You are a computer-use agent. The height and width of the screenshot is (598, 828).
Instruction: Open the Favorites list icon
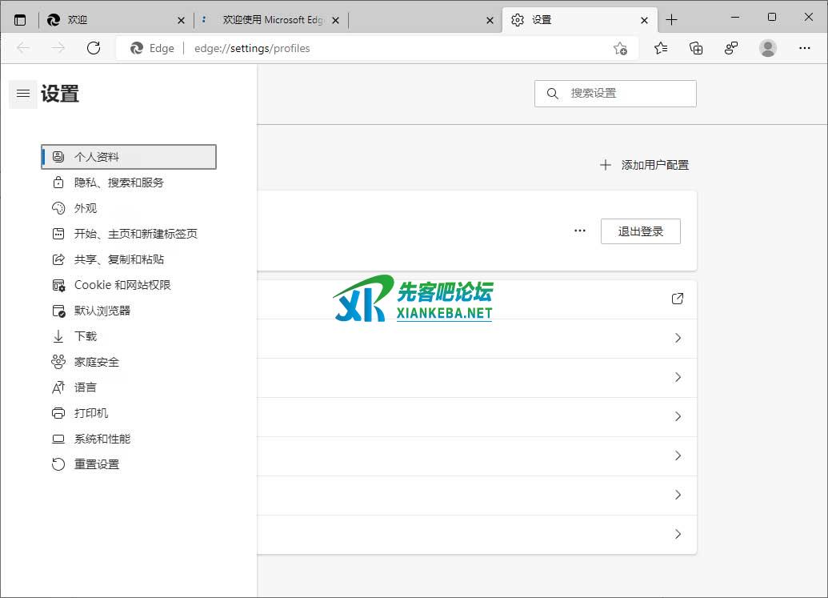[661, 48]
